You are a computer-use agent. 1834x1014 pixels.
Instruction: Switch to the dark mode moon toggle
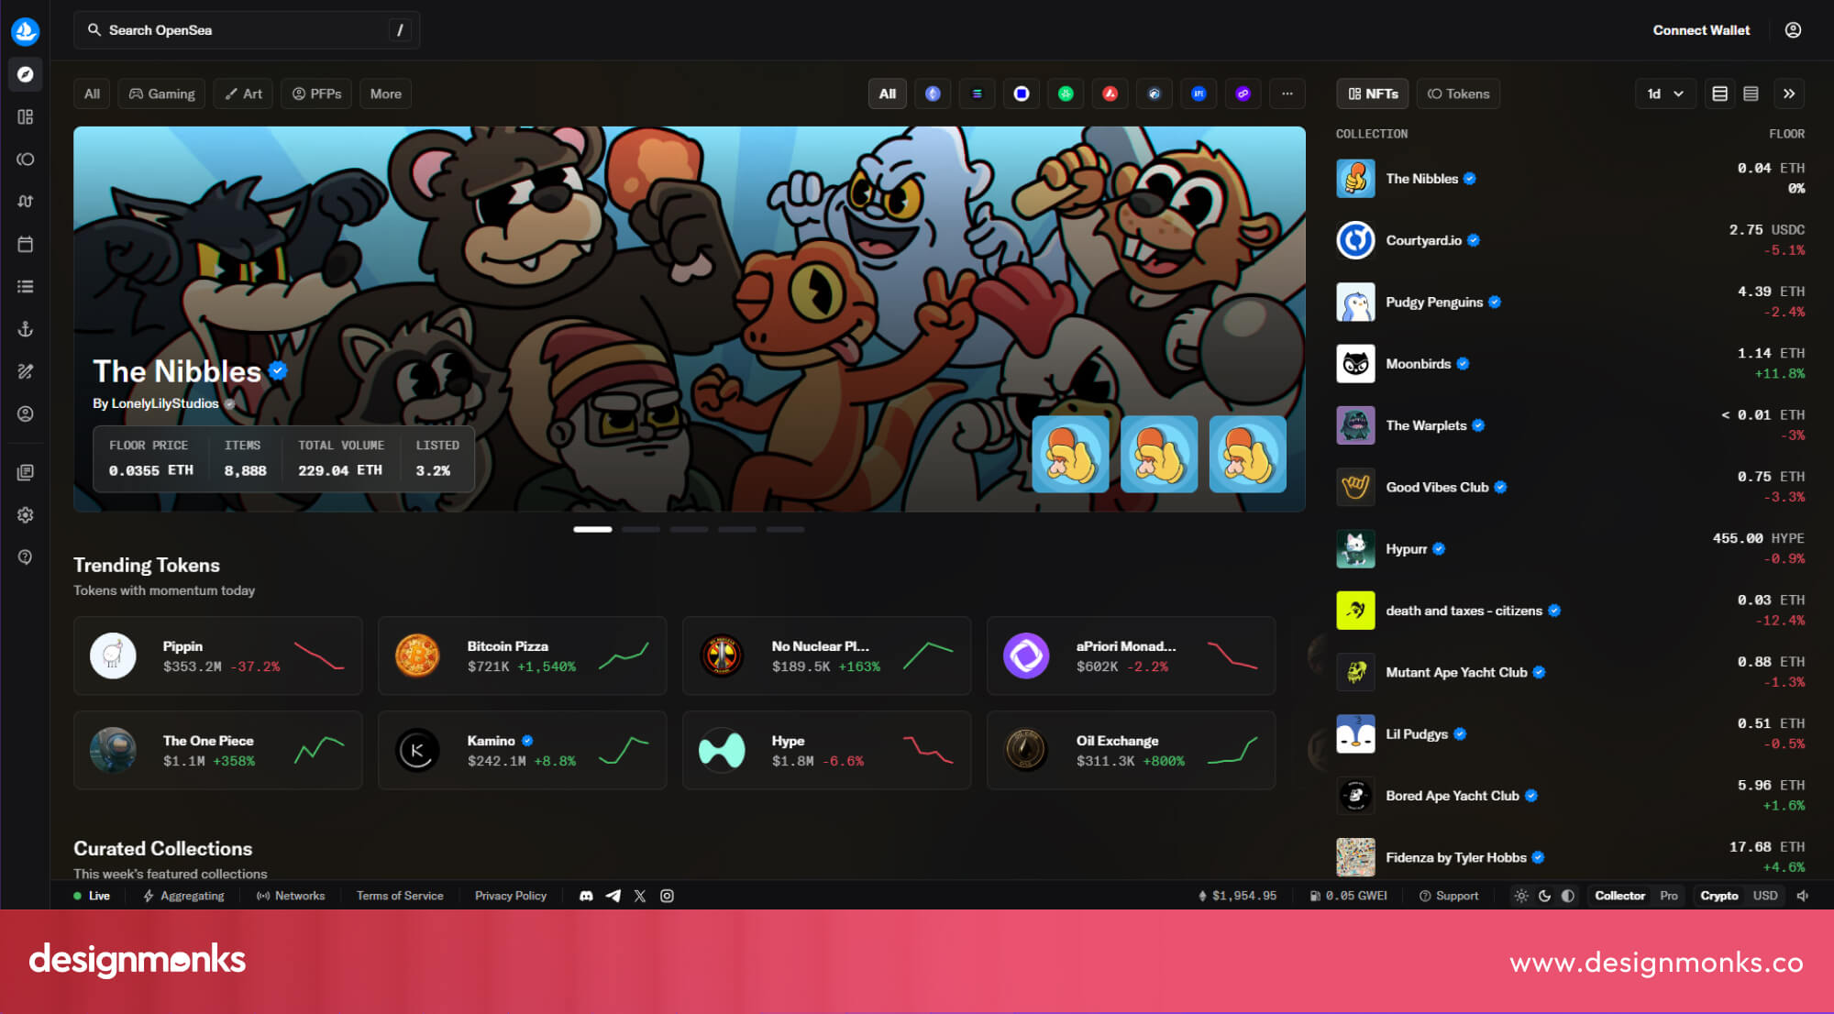click(1544, 896)
